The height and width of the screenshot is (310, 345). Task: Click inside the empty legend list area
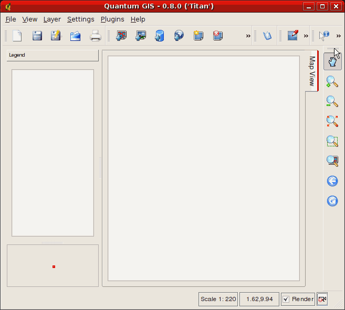pos(53,153)
